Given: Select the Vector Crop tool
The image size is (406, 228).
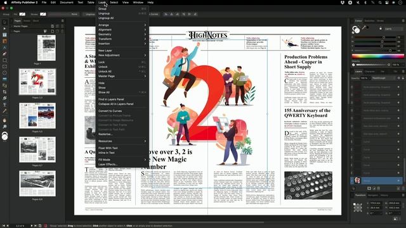Looking at the screenshot, I should 4,92.
